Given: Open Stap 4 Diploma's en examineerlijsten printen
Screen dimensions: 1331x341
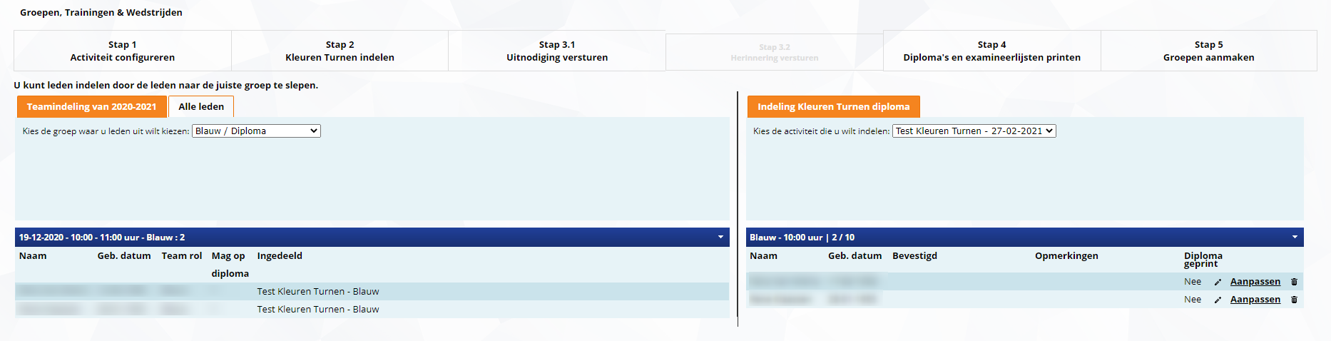Looking at the screenshot, I should [991, 51].
